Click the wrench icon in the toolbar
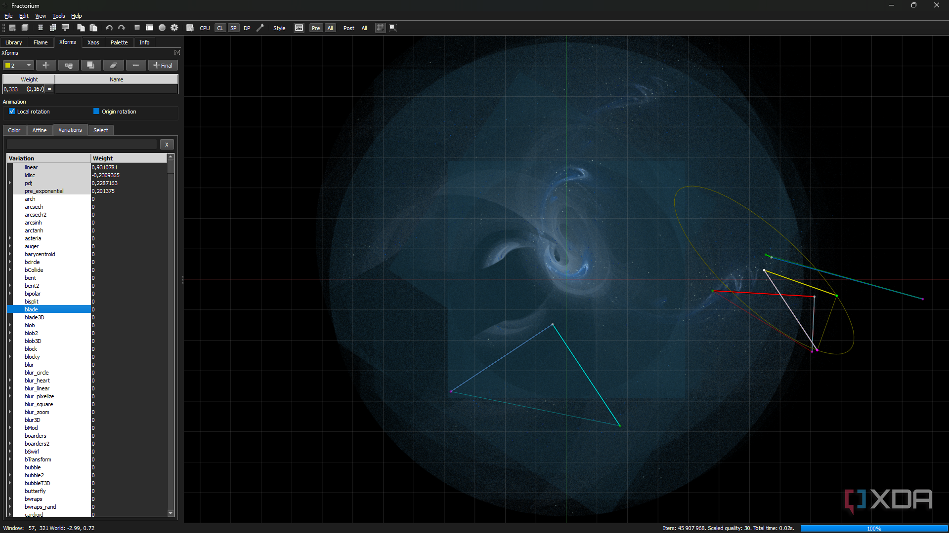 tap(260, 28)
